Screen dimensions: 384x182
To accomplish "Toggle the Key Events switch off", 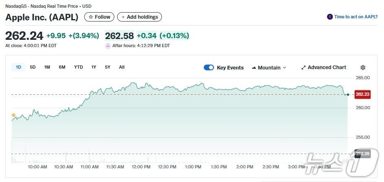I will coord(209,67).
